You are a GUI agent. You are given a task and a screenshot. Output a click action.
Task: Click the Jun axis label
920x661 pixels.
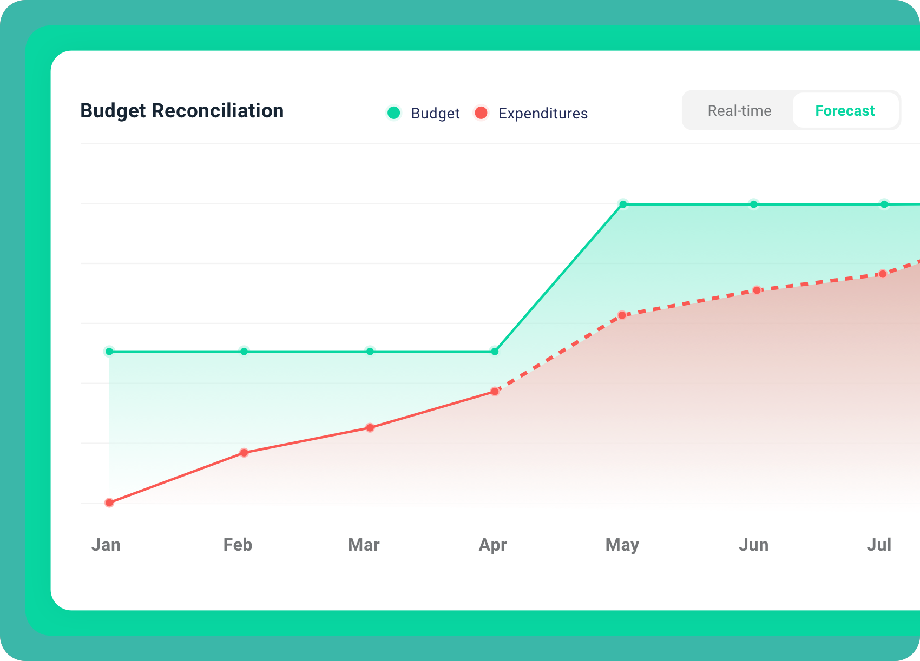pos(753,545)
